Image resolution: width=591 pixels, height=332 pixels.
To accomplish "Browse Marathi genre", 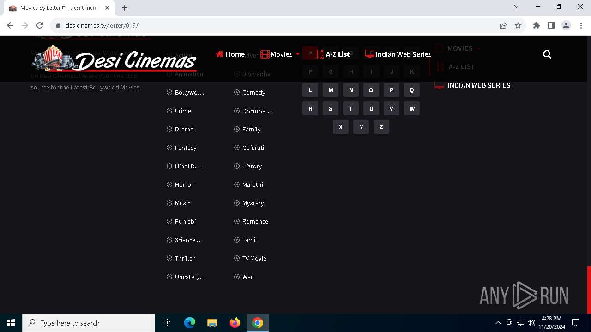I will [249, 184].
